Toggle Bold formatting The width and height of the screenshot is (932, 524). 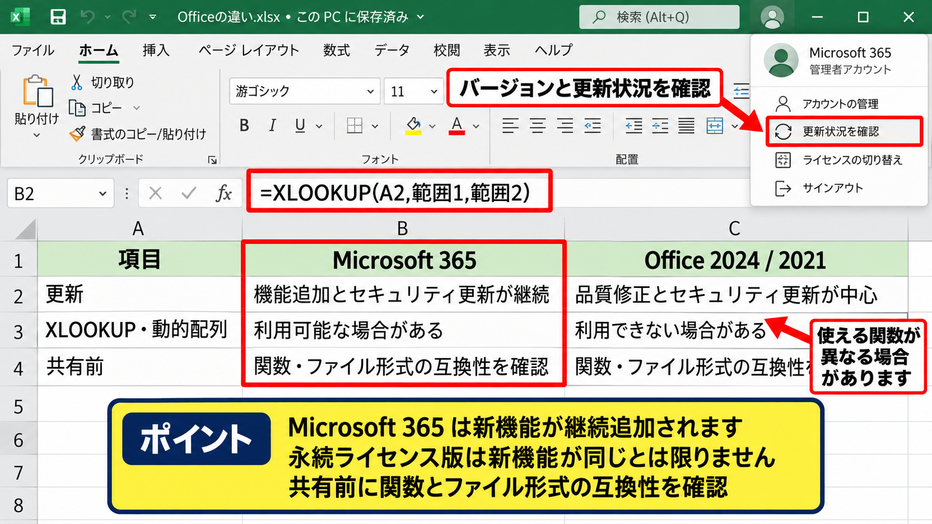(x=244, y=125)
